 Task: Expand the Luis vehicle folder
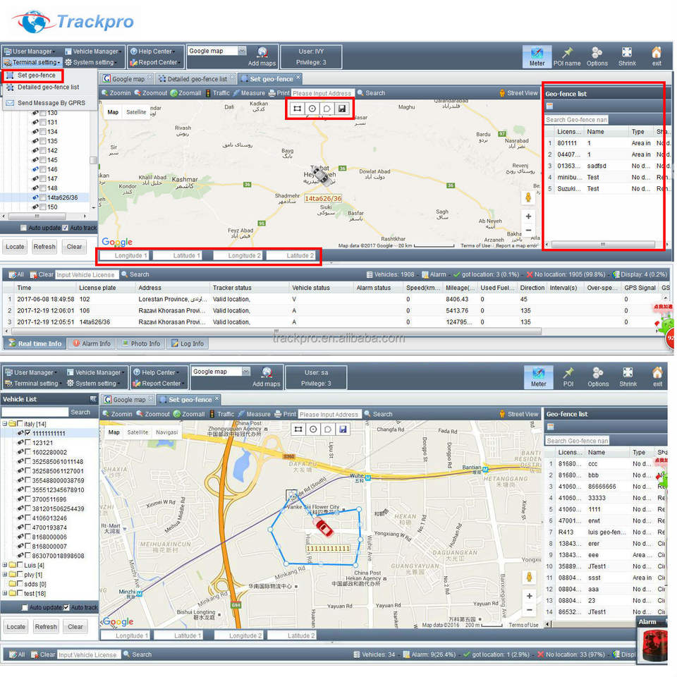click(6, 566)
